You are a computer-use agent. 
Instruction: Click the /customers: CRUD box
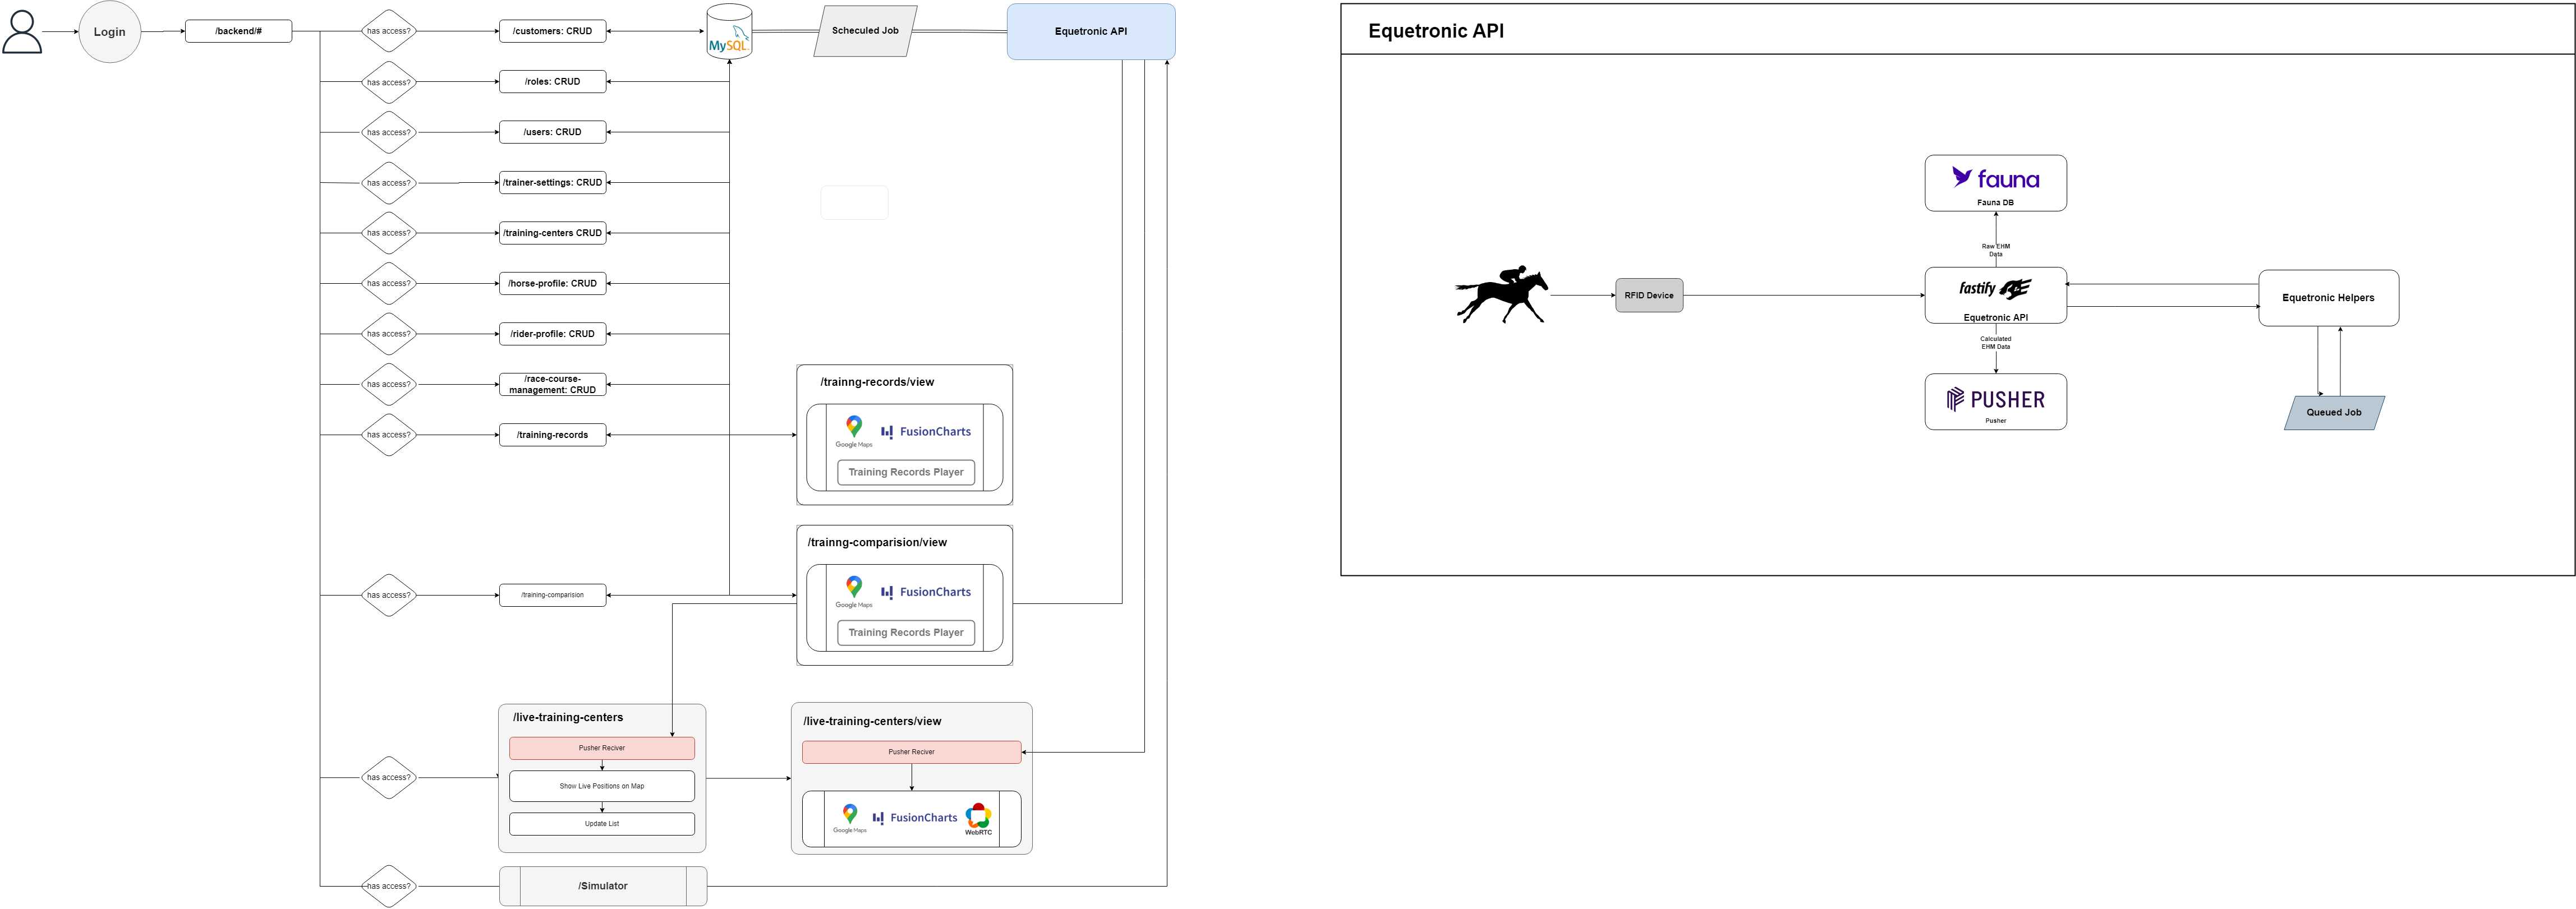point(552,31)
